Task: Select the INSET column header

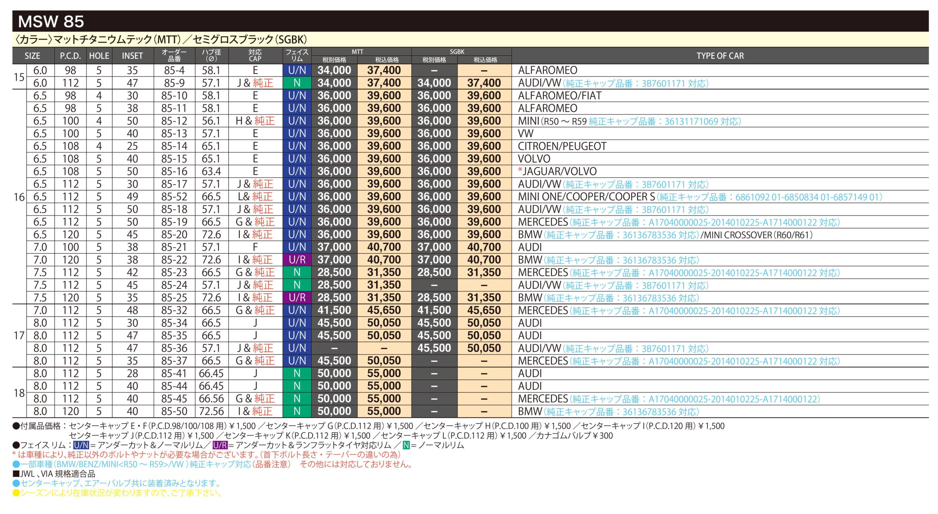Action: tap(132, 56)
